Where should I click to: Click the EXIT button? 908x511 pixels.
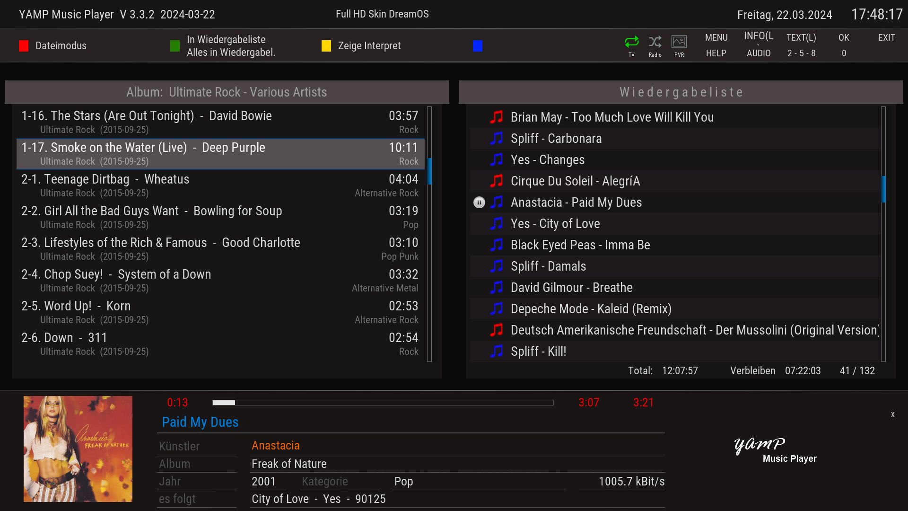pyautogui.click(x=886, y=38)
